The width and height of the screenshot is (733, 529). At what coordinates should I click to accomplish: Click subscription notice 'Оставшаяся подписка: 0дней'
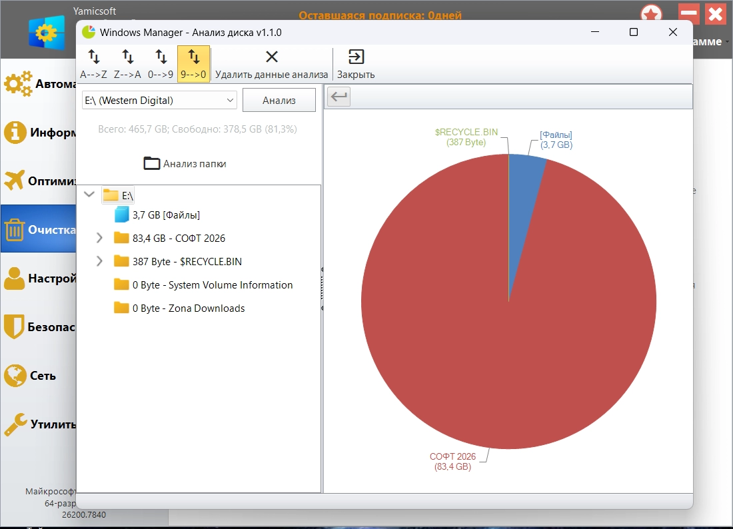[380, 15]
